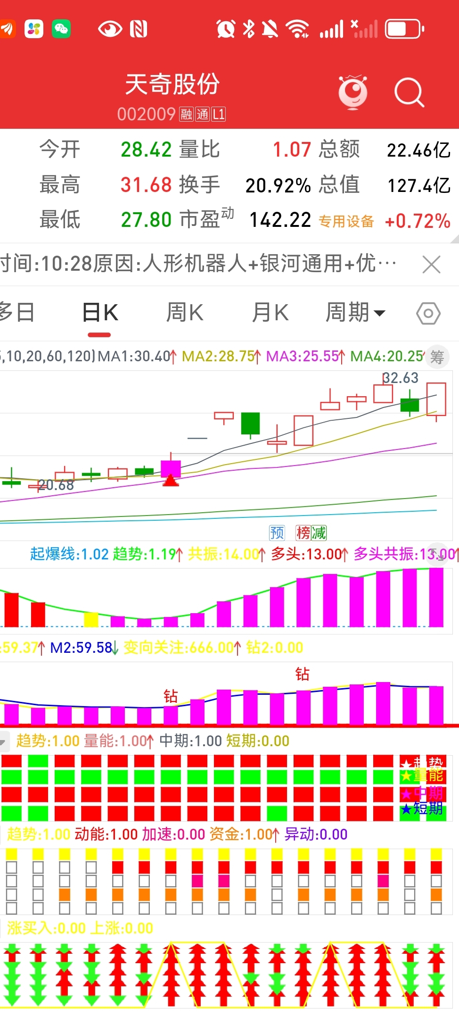Tap the 动能:1.00 indicator label
The height and width of the screenshot is (1016, 459).
[106, 834]
